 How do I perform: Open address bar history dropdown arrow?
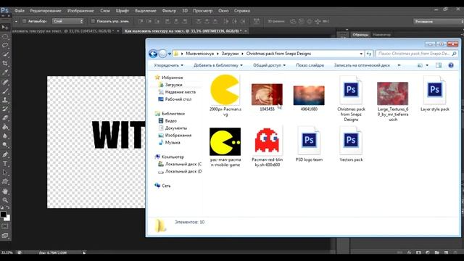(361, 54)
